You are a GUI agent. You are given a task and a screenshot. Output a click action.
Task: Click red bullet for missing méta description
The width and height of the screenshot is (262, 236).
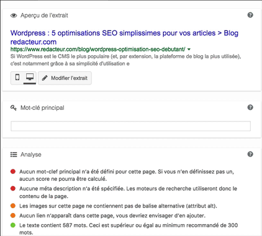click(13, 188)
